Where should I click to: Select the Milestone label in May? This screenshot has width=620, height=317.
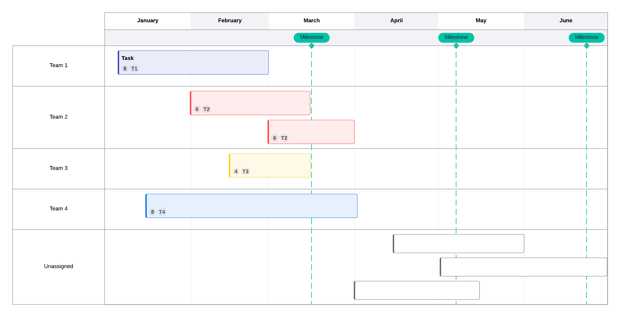coord(456,37)
